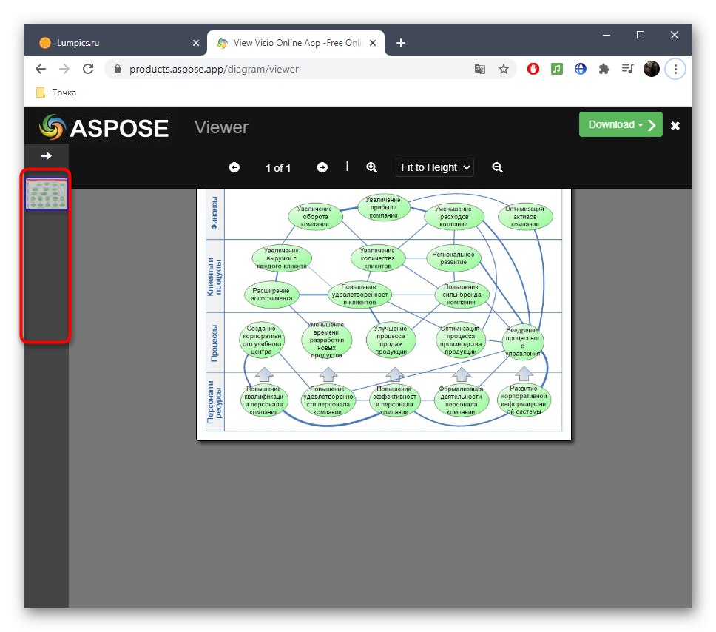Open media control playlist icon
The image size is (716, 632).
click(x=628, y=69)
